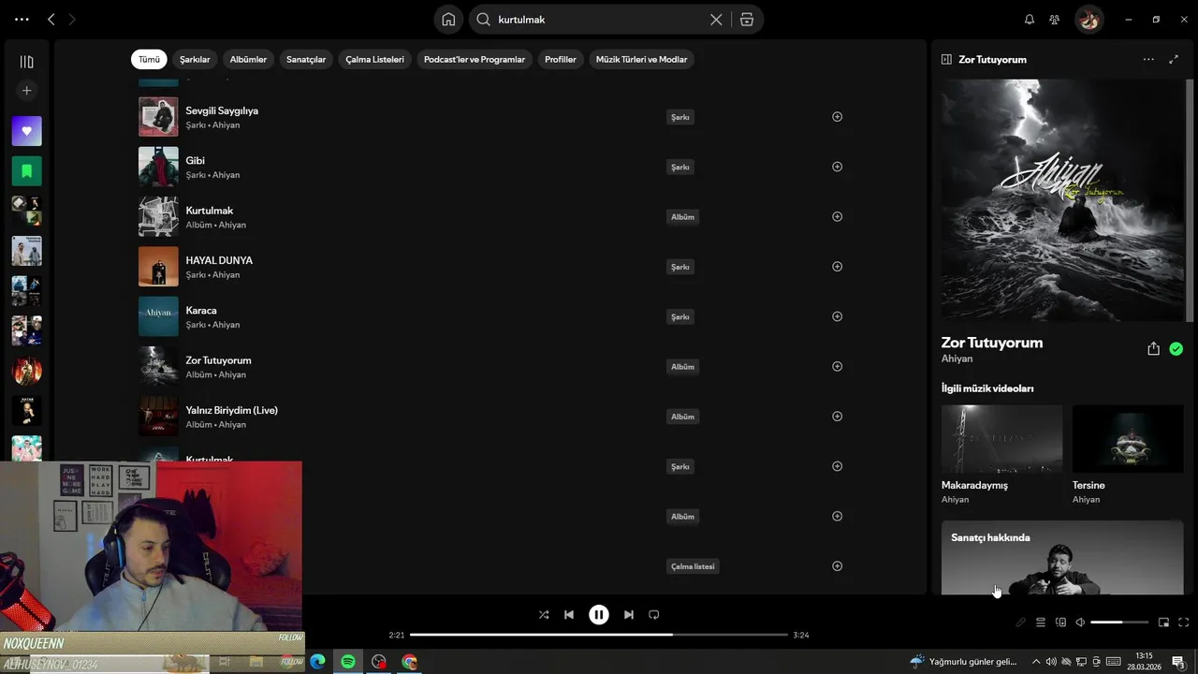Viewport: 1198px width, 674px height.
Task: Open the miniplayer icon
Action: pos(1163,623)
